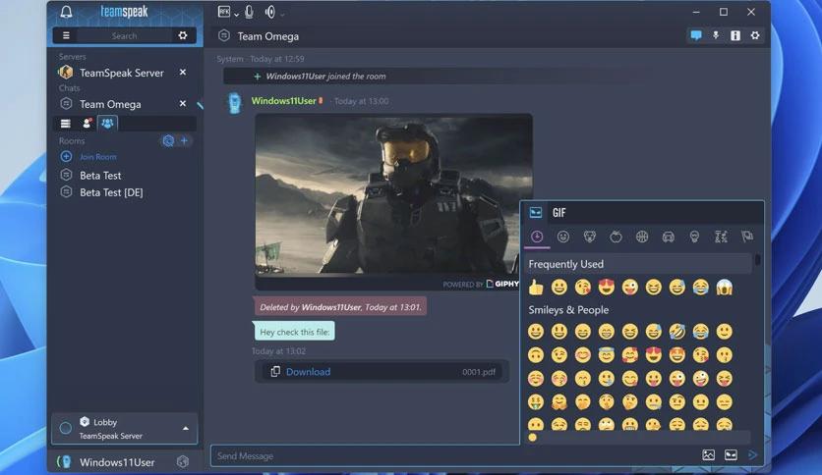Open the header microphone icon
This screenshot has width=822, height=475.
click(x=716, y=35)
